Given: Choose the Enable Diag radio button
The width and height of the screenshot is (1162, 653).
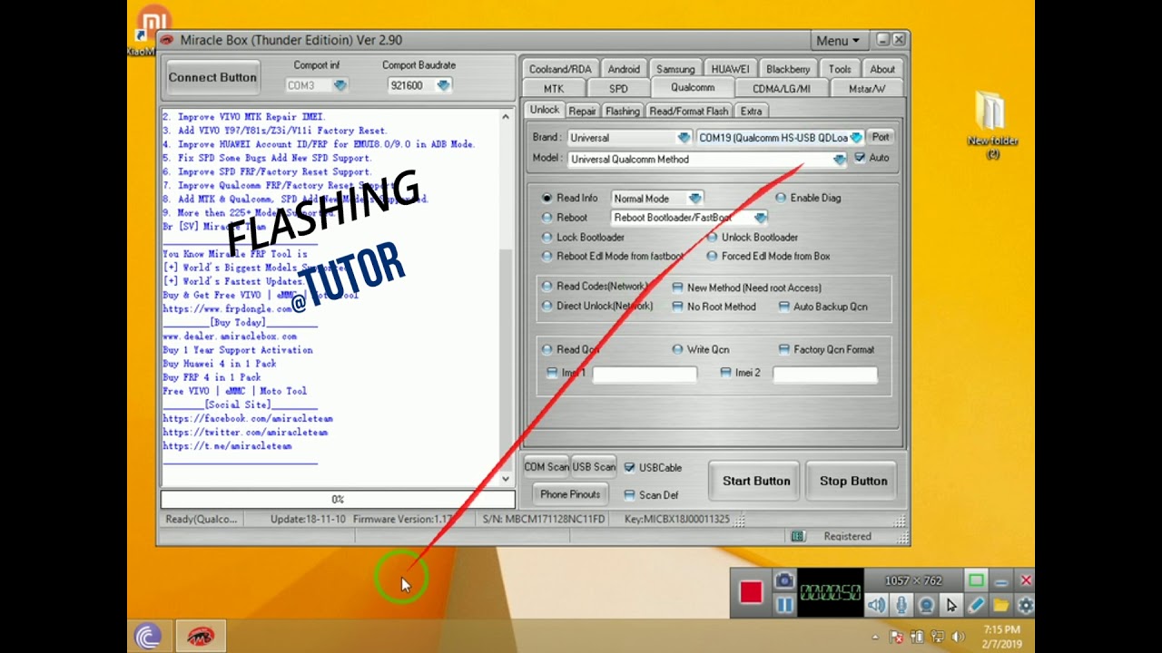Looking at the screenshot, I should point(781,198).
